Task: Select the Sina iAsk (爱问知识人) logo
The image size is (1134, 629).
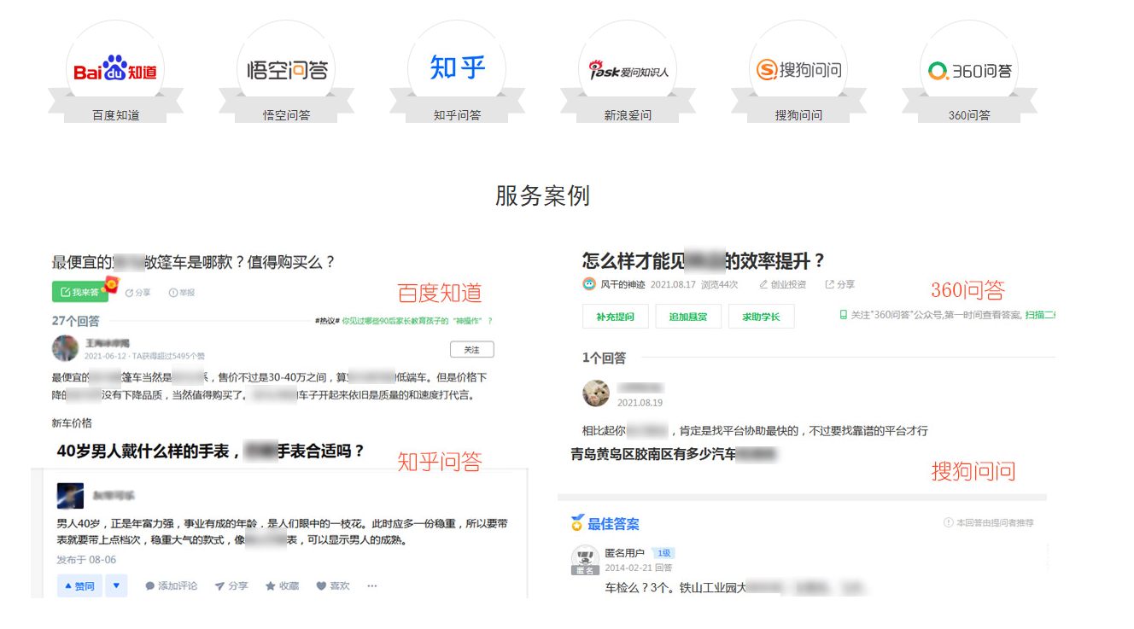Action: [628, 71]
